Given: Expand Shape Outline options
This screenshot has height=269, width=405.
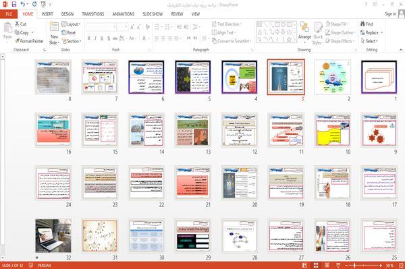Looking at the screenshot, I should tap(340, 32).
